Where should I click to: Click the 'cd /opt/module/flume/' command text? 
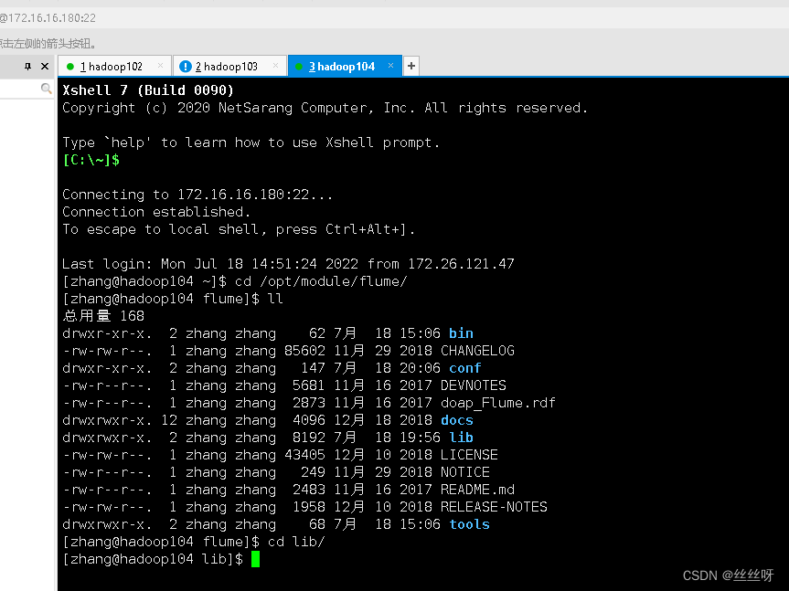click(x=321, y=281)
